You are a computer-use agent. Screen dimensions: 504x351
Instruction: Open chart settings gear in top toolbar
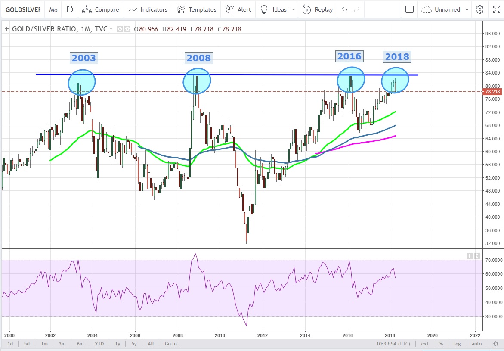(479, 9)
